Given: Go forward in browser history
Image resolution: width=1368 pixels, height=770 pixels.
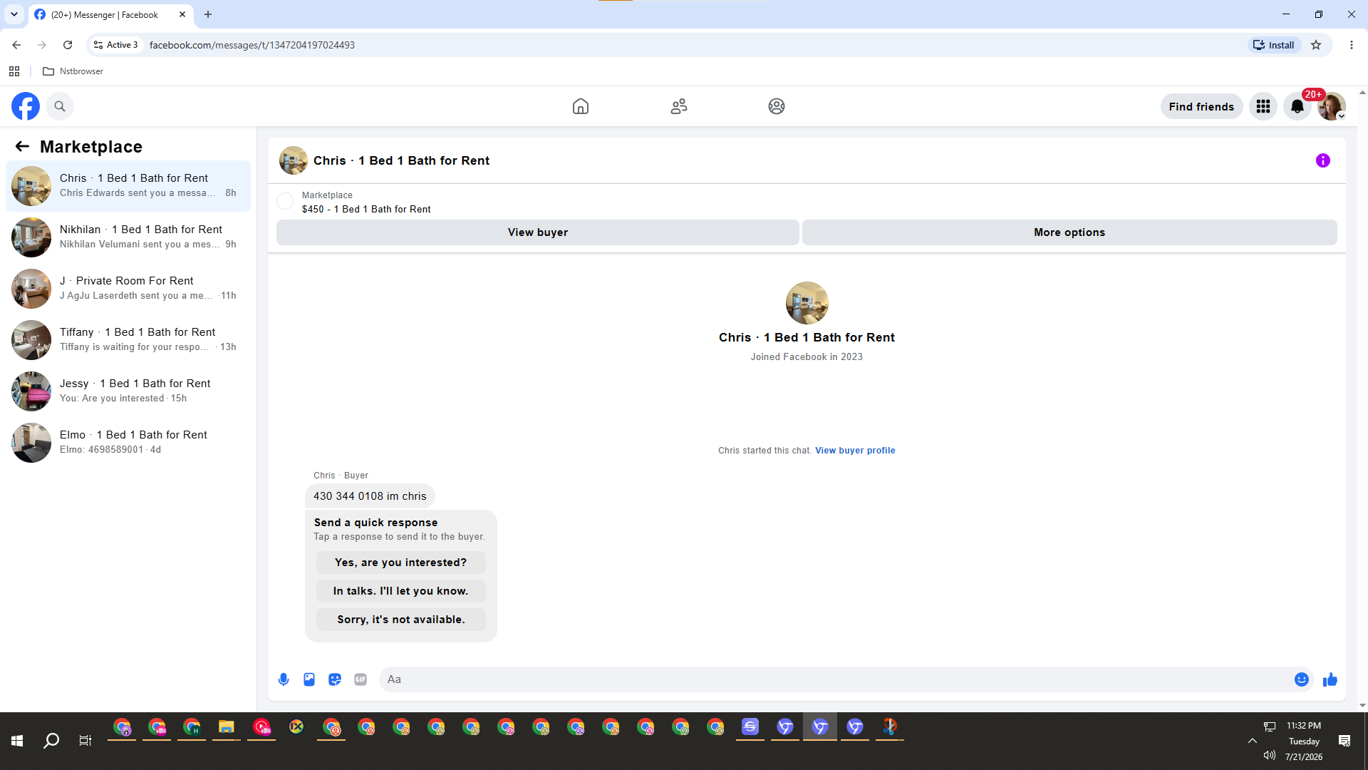Looking at the screenshot, I should 42,45.
